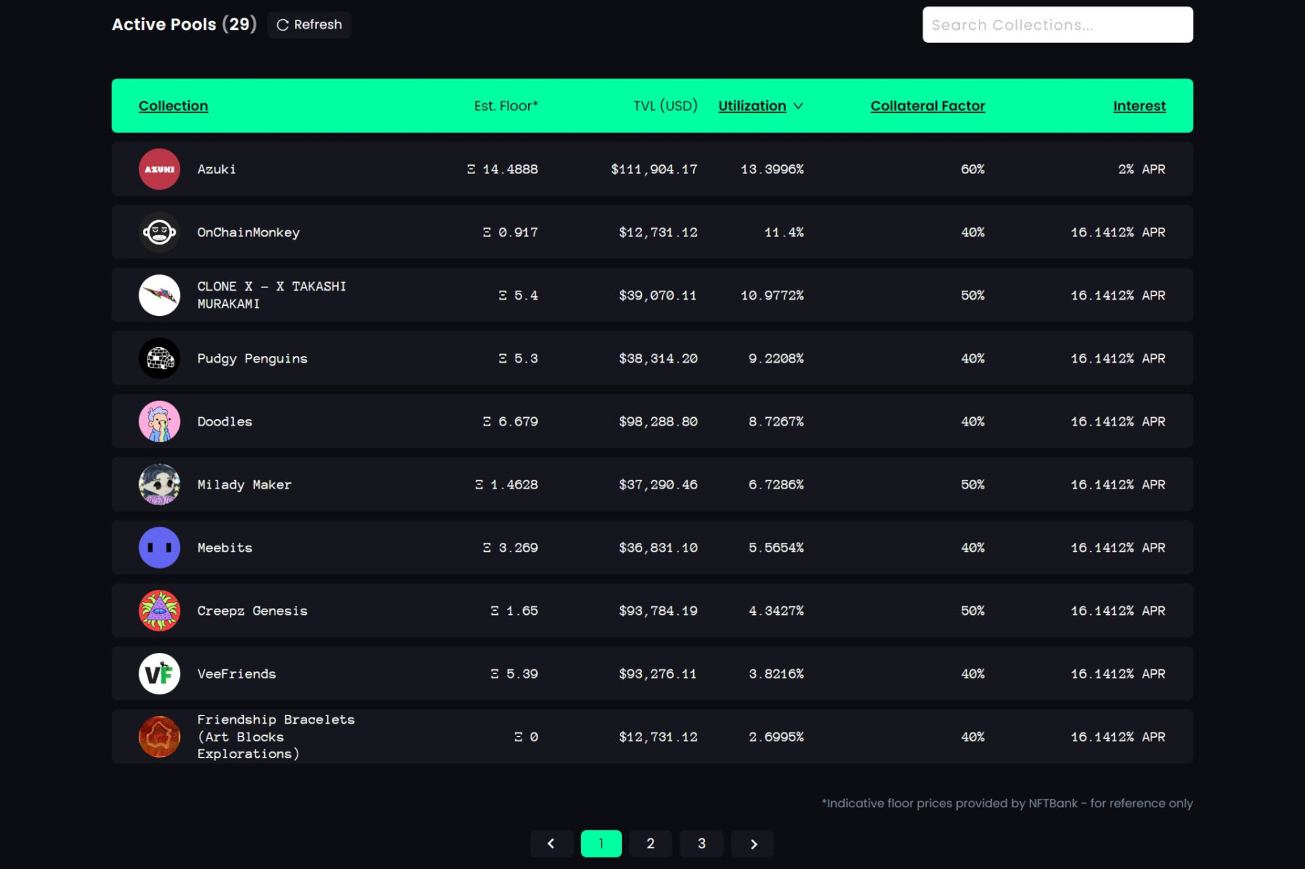Click the CLONE X collection avatar
The image size is (1305, 869).
tap(159, 296)
